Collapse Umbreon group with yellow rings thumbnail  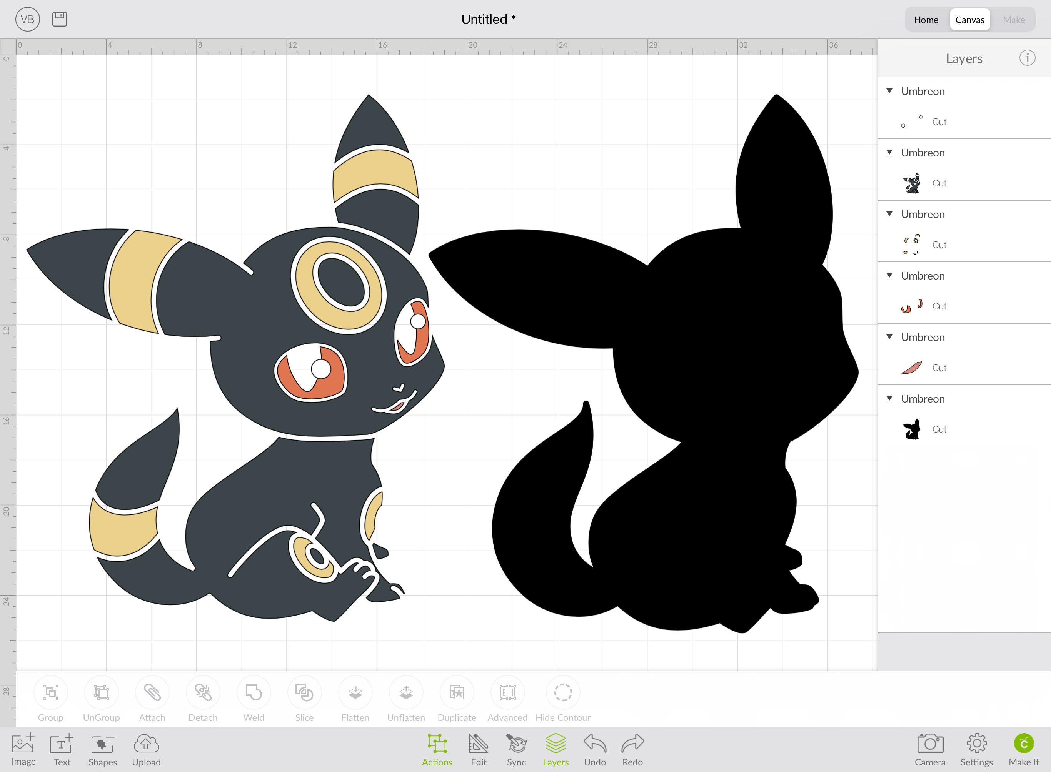(x=890, y=213)
